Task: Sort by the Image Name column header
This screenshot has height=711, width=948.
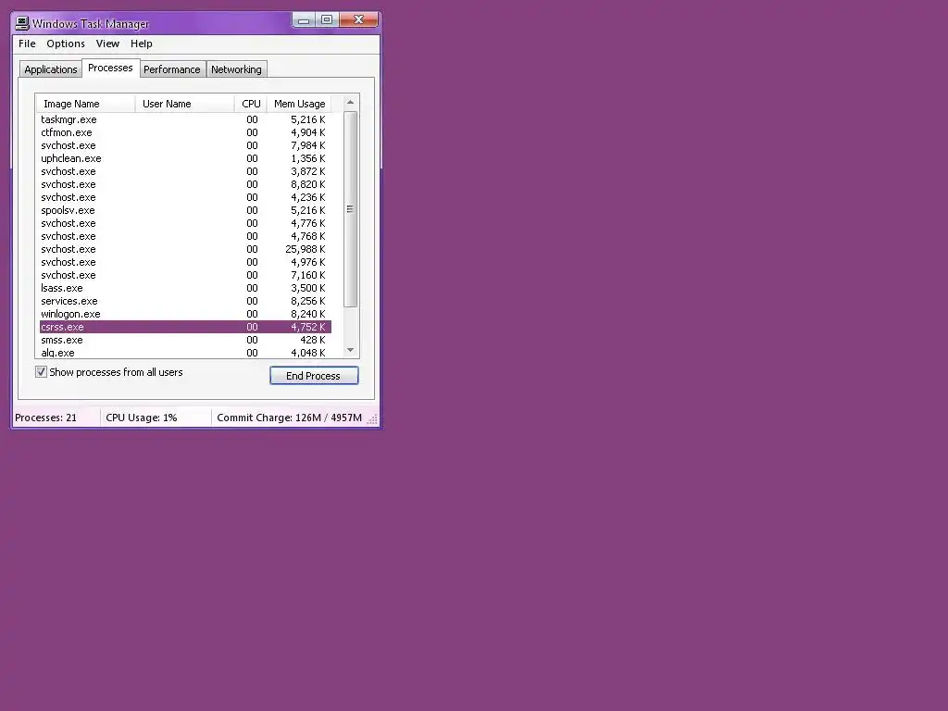Action: coord(85,104)
